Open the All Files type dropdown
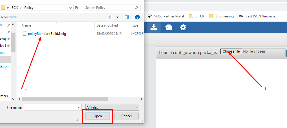287x128 pixels. click(x=112, y=107)
